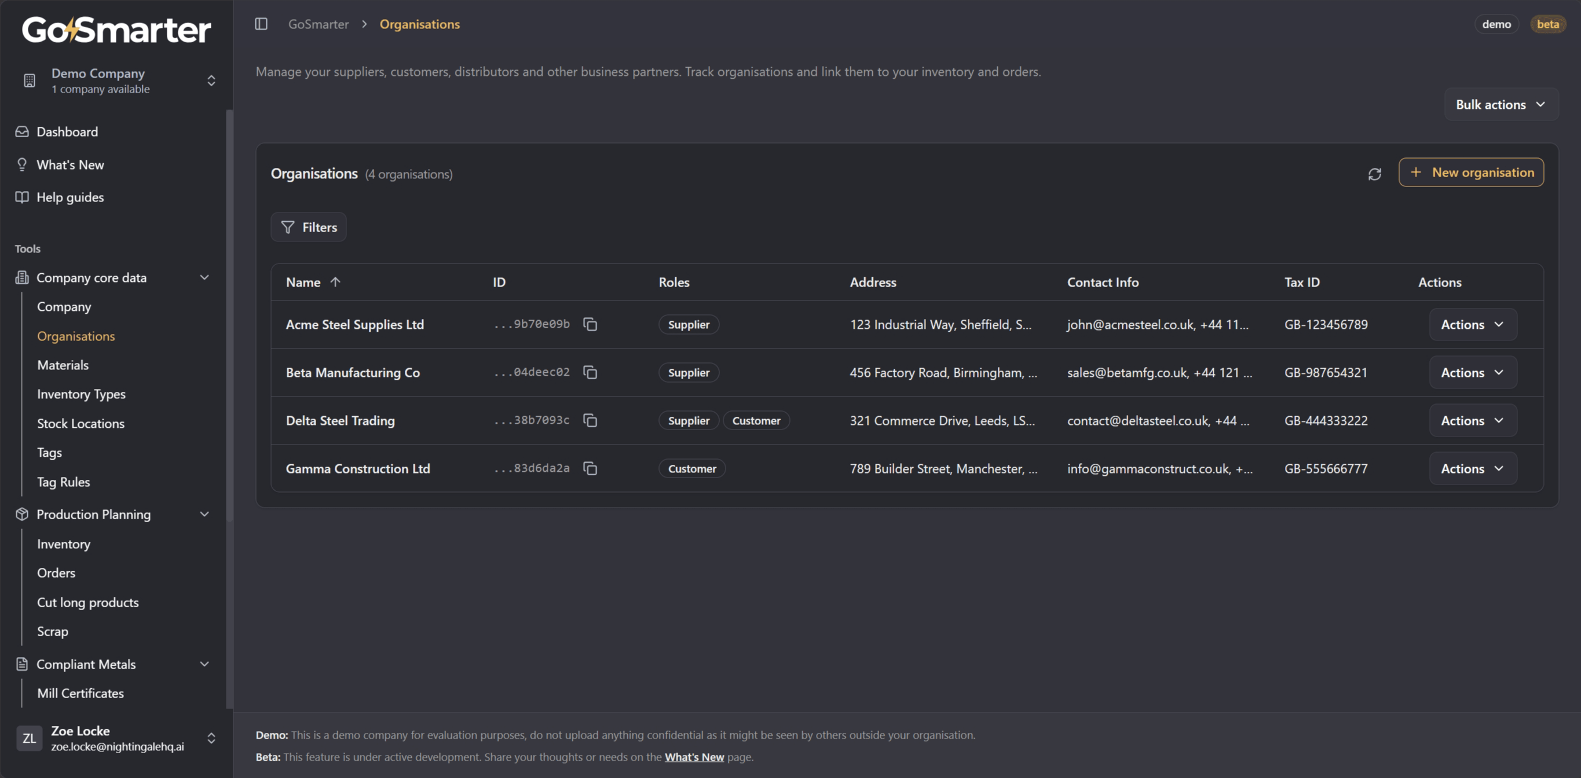1581x778 pixels.
Task: Click the address 456 Factory Road, Birmingham
Action: pos(943,372)
